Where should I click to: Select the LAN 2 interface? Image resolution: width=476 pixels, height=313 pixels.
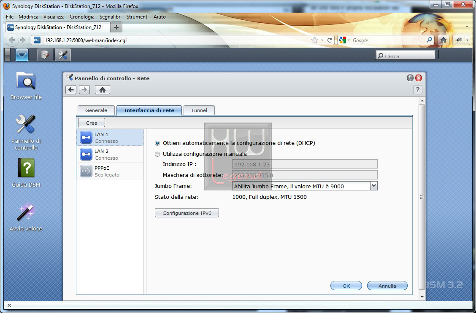(110, 154)
